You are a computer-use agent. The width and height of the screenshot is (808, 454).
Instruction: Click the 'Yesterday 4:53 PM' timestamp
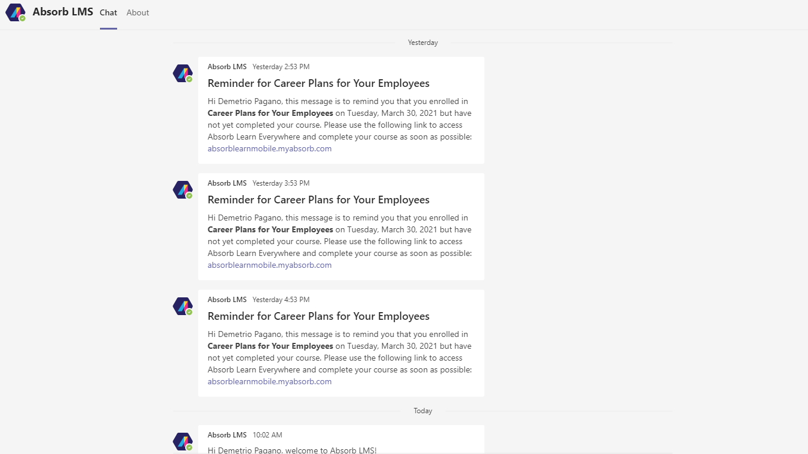click(x=281, y=300)
